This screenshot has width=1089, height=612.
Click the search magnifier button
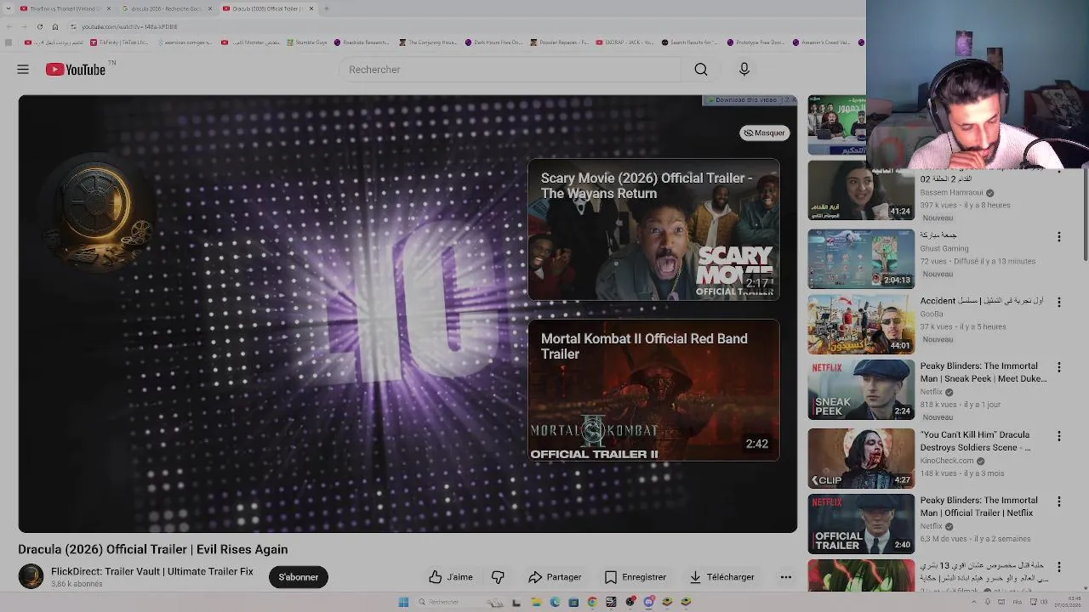pyautogui.click(x=700, y=70)
